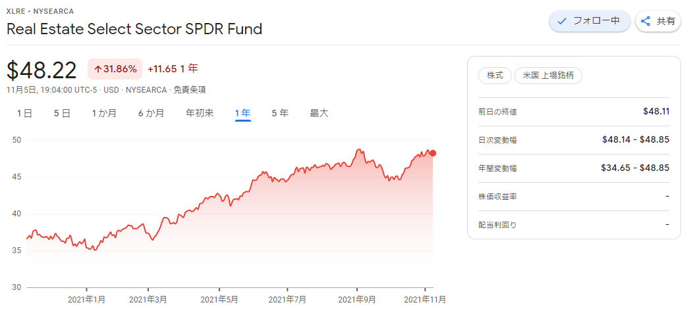Open the 最大 range tab
The height and width of the screenshot is (313, 689).
tap(319, 113)
